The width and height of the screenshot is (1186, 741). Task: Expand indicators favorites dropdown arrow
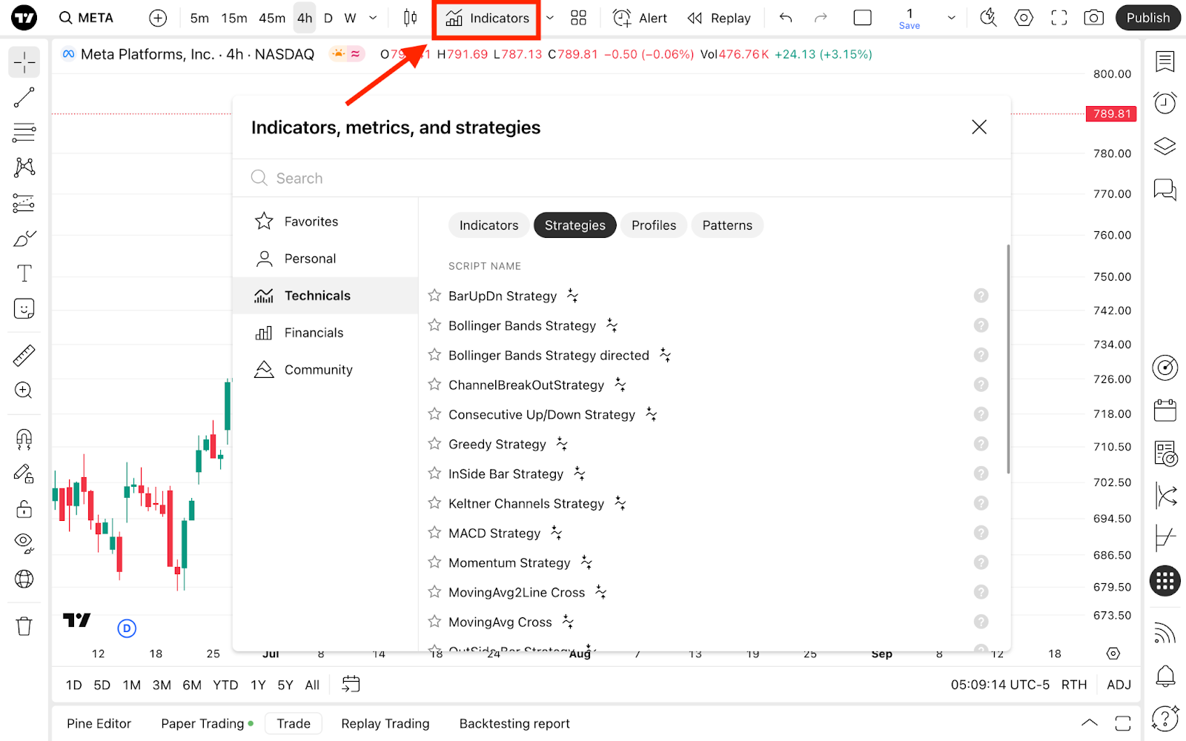pos(550,18)
